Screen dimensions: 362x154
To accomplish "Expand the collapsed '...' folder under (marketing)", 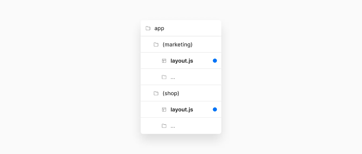I will (x=173, y=77).
